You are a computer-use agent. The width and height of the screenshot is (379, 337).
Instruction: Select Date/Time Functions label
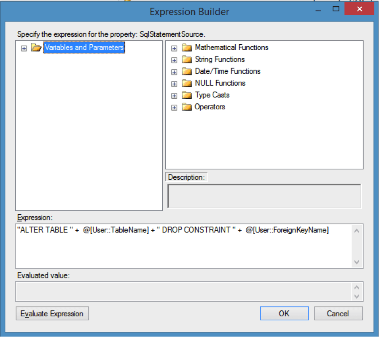point(228,71)
